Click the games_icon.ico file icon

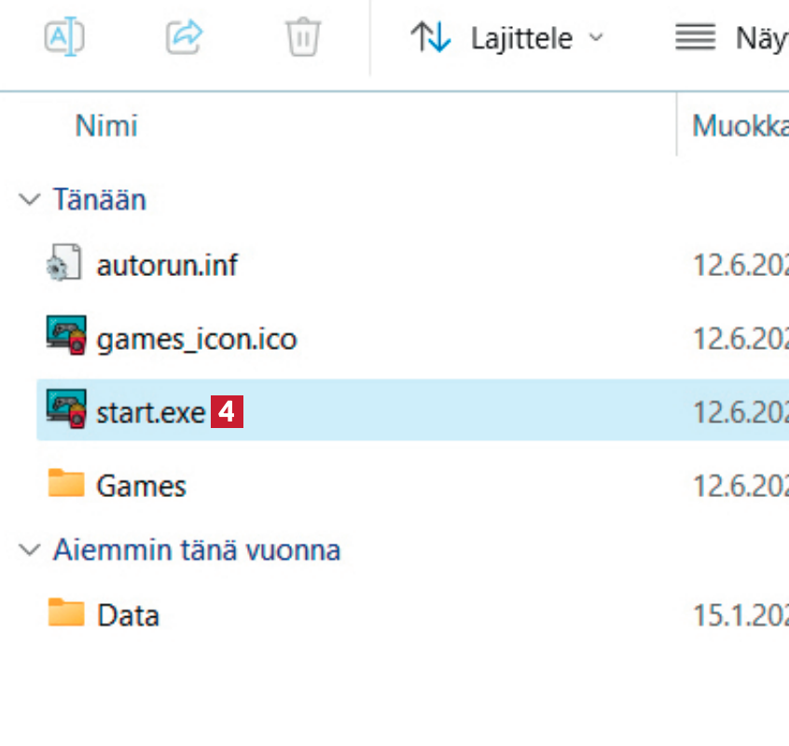65,338
